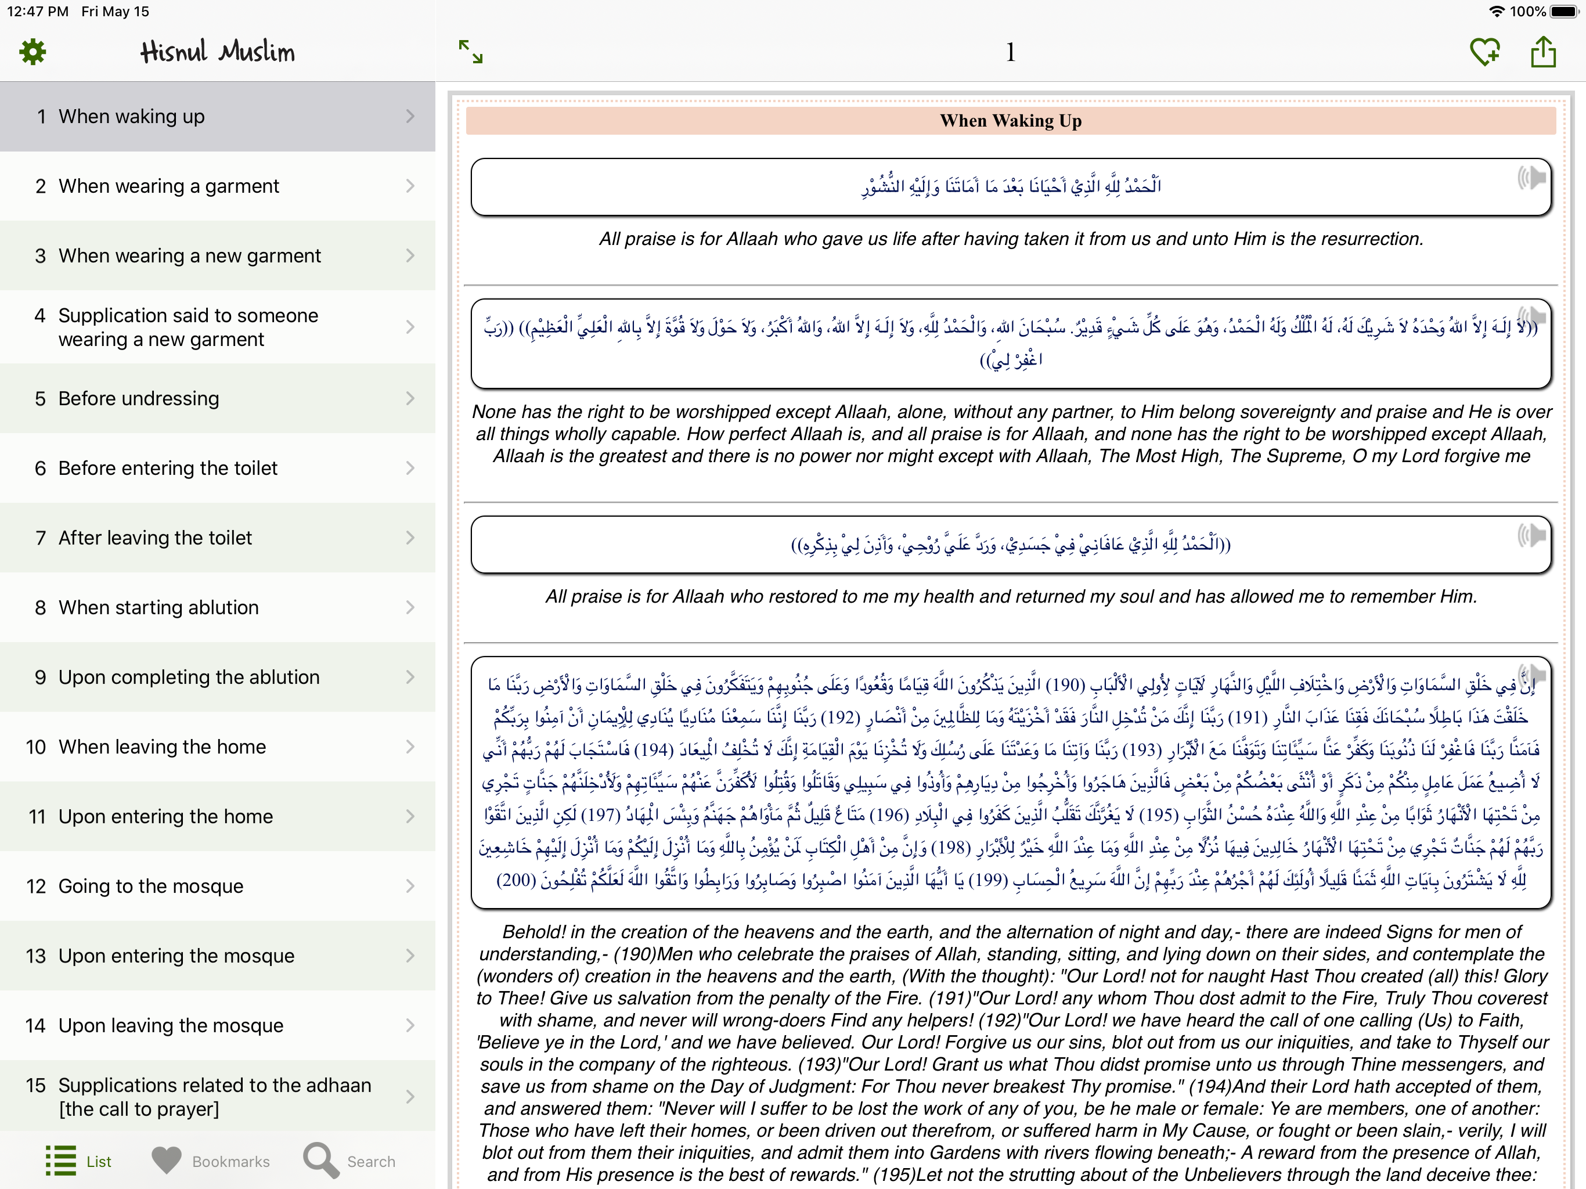Add bookmark using the heart-plus icon
This screenshot has height=1189, width=1586.
(1484, 52)
